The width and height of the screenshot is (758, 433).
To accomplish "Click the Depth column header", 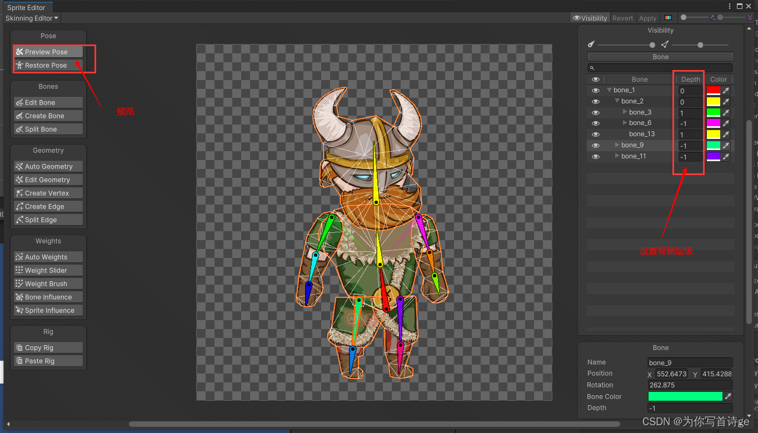I will click(x=690, y=79).
